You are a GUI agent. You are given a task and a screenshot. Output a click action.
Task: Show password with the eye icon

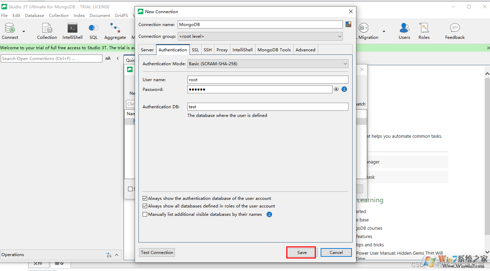pyautogui.click(x=336, y=89)
